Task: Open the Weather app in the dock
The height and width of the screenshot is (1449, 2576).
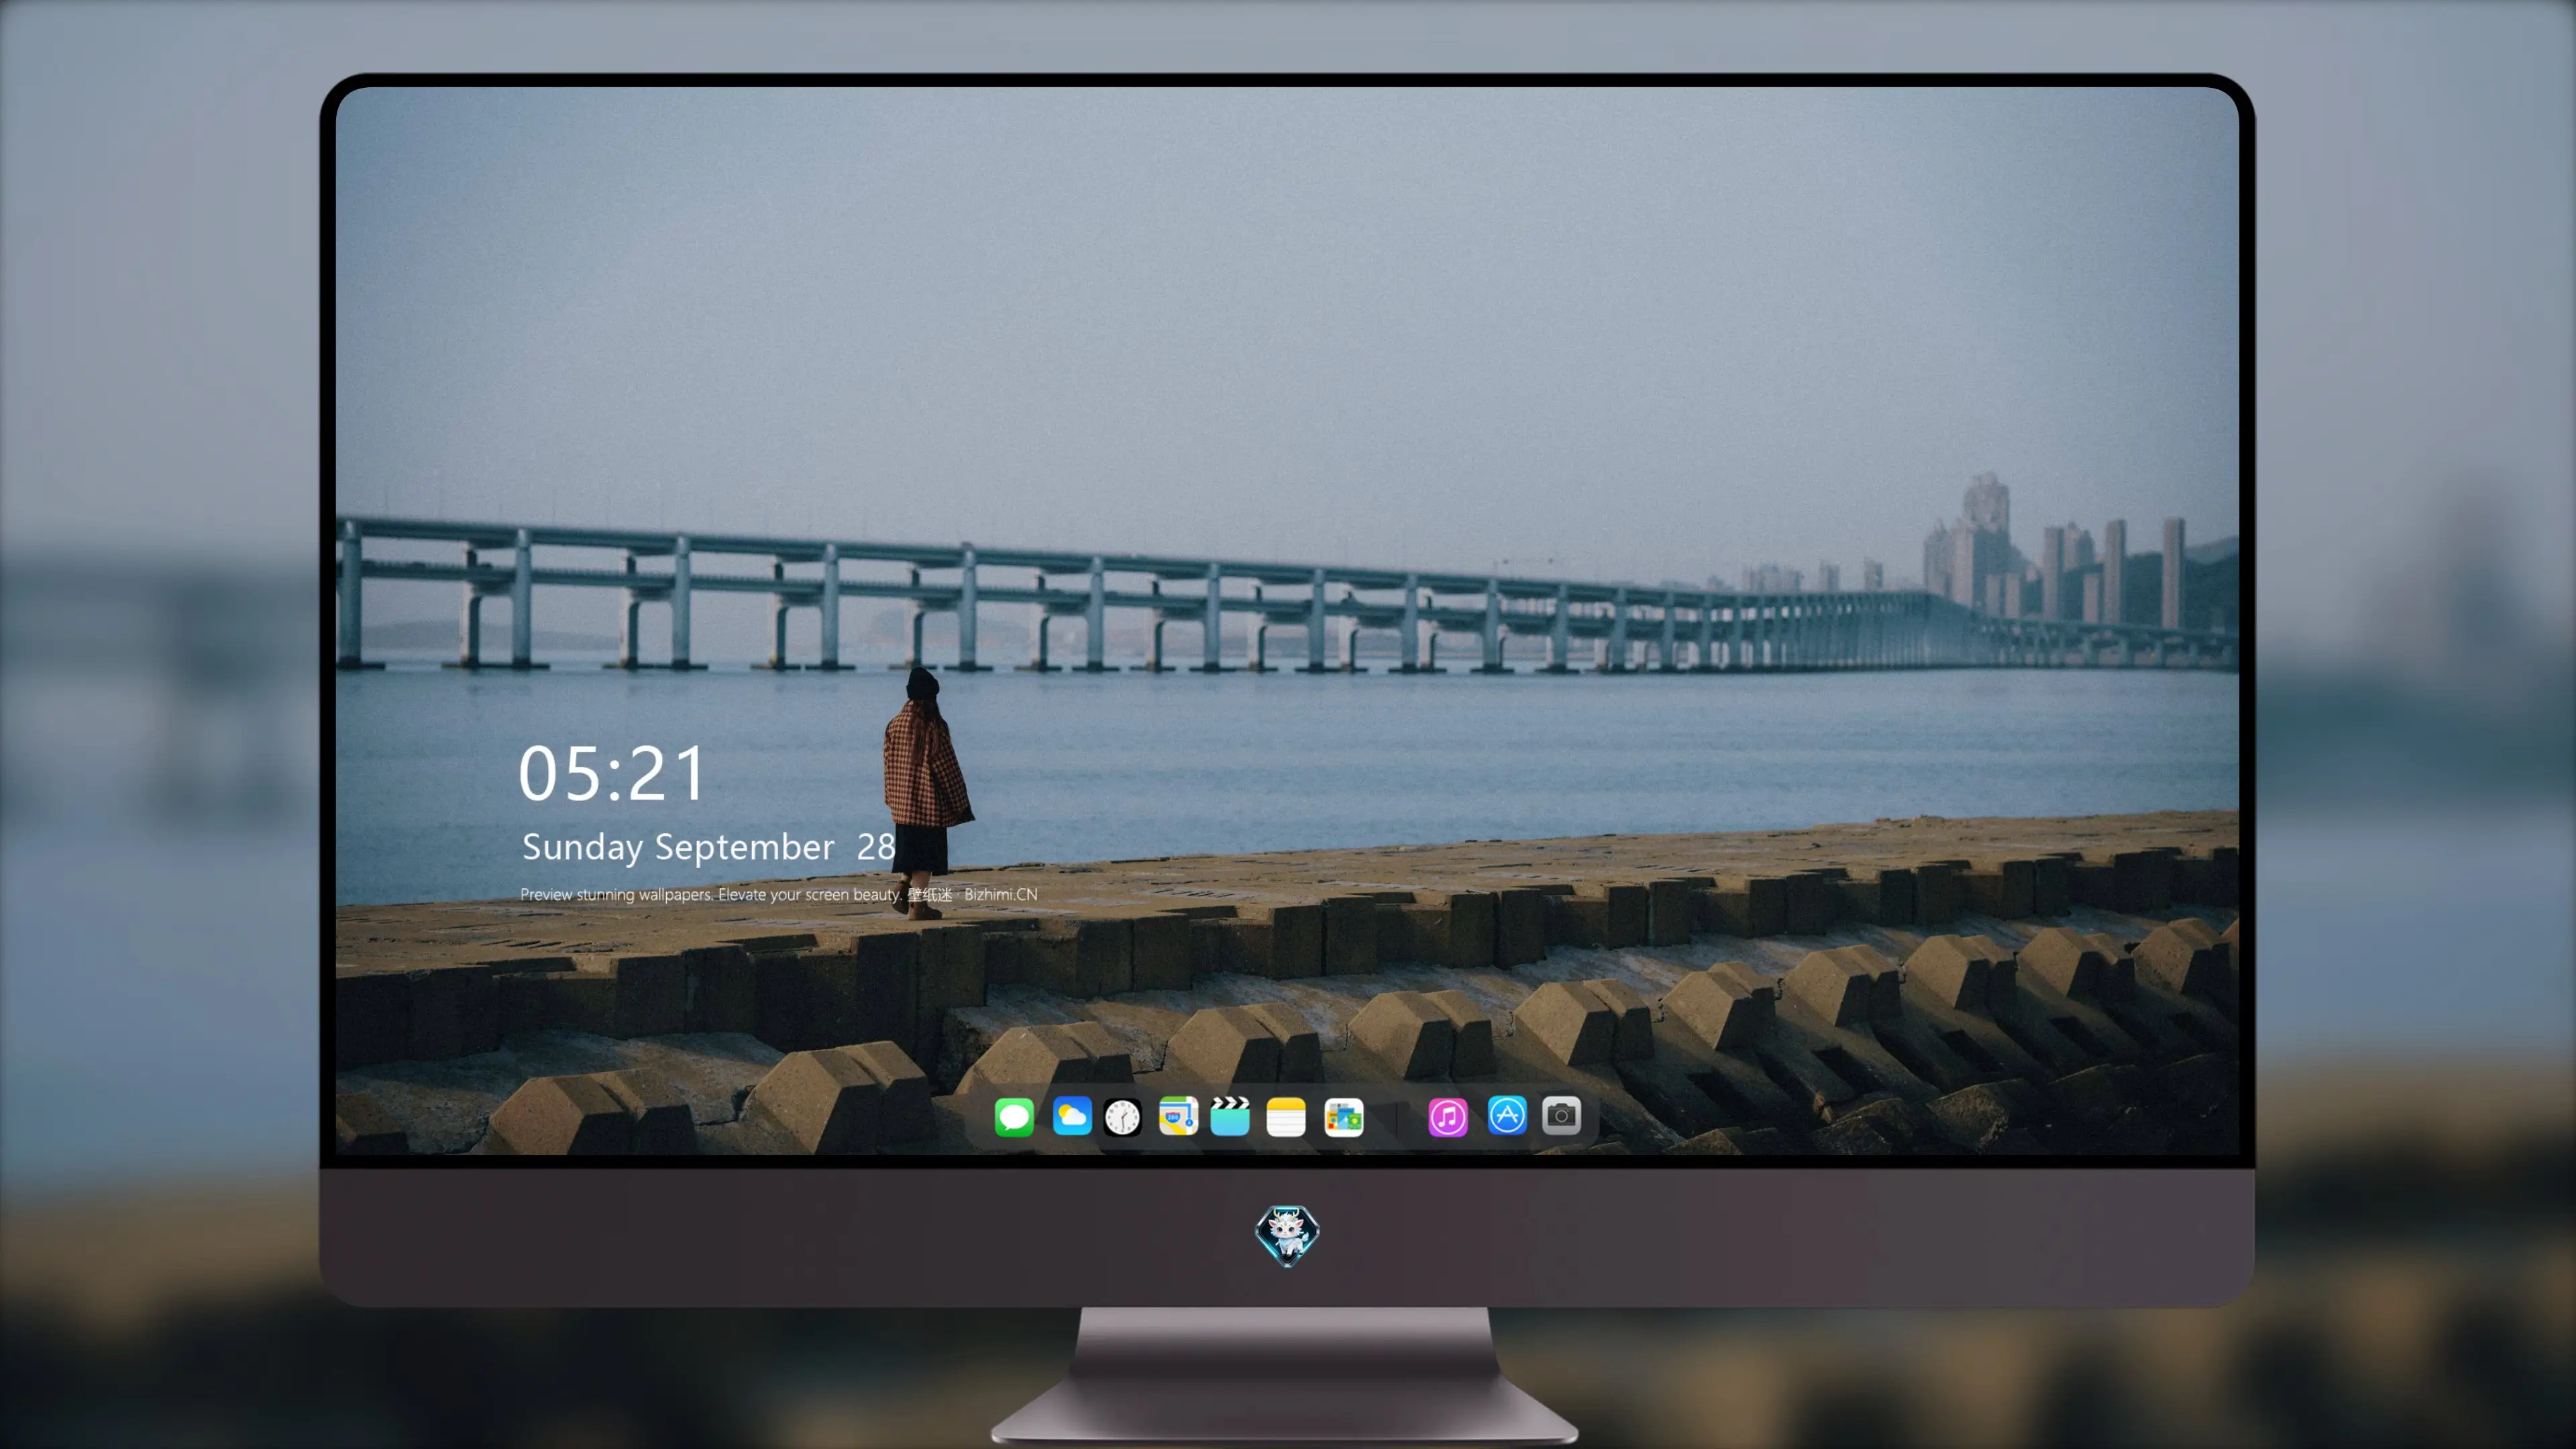Action: pos(1071,1116)
